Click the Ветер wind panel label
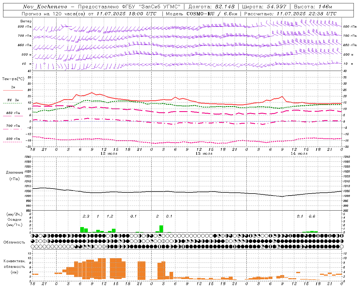The image size is (358, 286). coord(26,21)
